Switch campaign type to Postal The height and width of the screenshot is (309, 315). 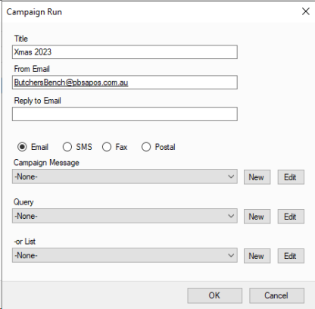(x=158, y=147)
